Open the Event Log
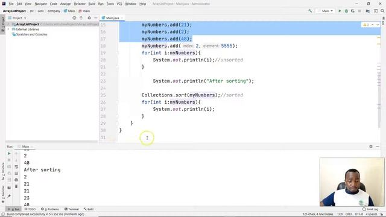 (370, 209)
